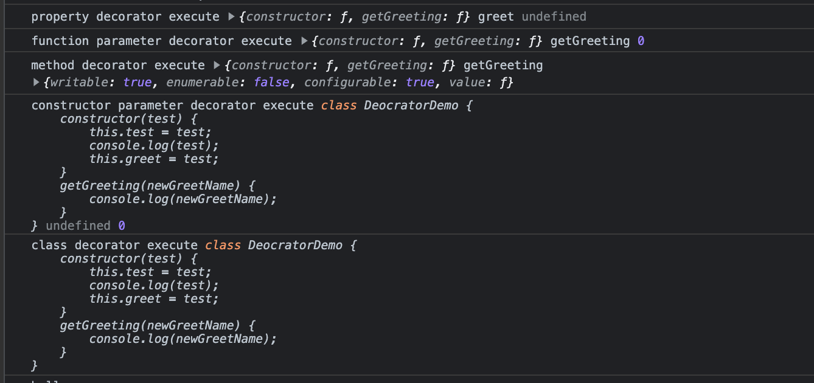Click 'class DeocratorDemo' in class decorator log
This screenshot has height=383, width=814.
tap(274, 246)
